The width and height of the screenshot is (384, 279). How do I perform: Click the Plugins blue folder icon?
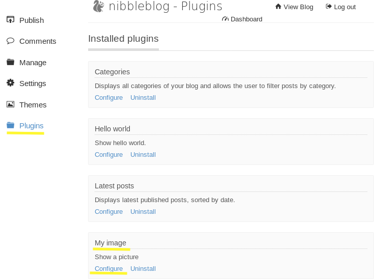coord(10,125)
